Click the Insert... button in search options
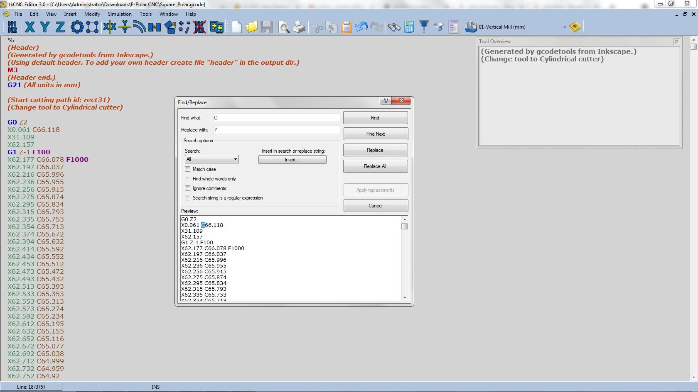The height and width of the screenshot is (392, 698). point(292,160)
